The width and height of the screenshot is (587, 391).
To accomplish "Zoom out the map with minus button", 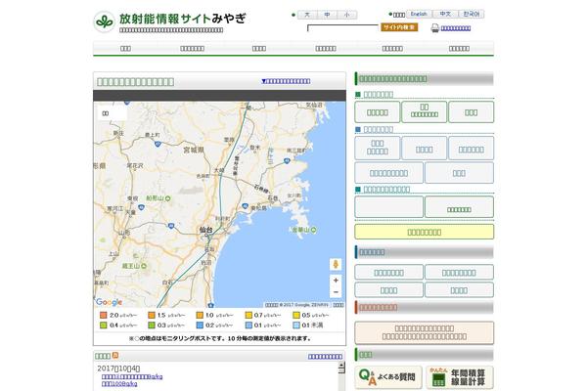I will 336,292.
